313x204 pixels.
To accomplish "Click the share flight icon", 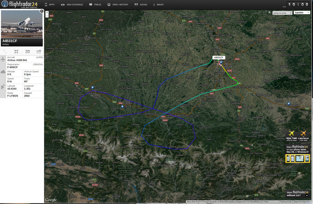I will pyautogui.click(x=39, y=52).
